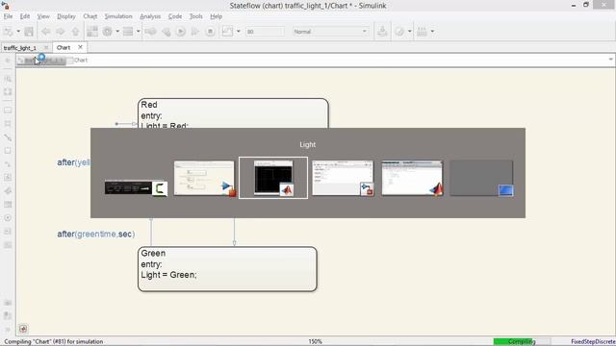616x346 pixels.
Task: Select the Simulink model window thumbnail
Action: point(204,178)
